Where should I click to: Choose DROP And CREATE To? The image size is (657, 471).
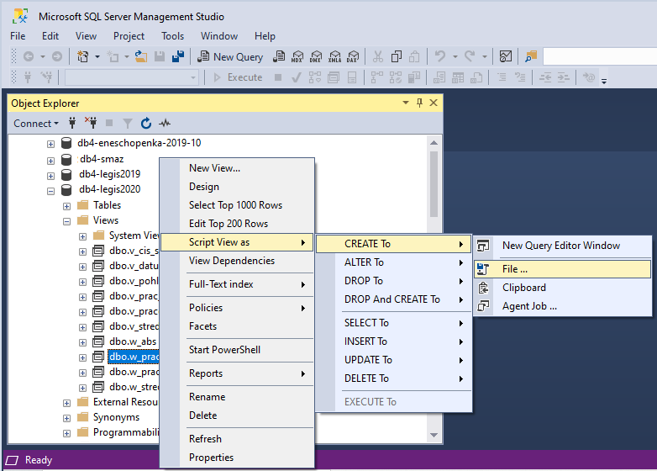click(x=394, y=299)
